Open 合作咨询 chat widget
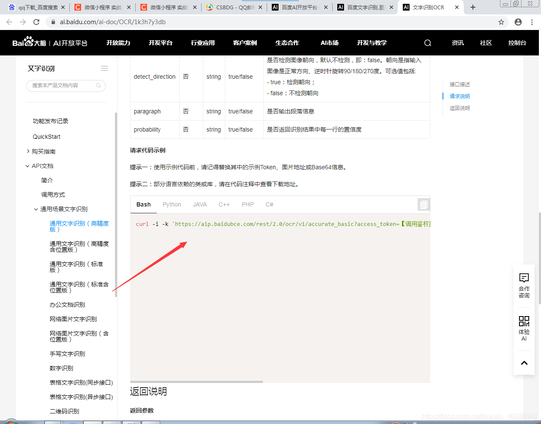Viewport: 541px width, 424px height. click(524, 286)
